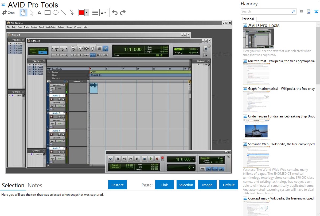Click the red color swatch
This screenshot has height=216, width=320.
coord(81,13)
